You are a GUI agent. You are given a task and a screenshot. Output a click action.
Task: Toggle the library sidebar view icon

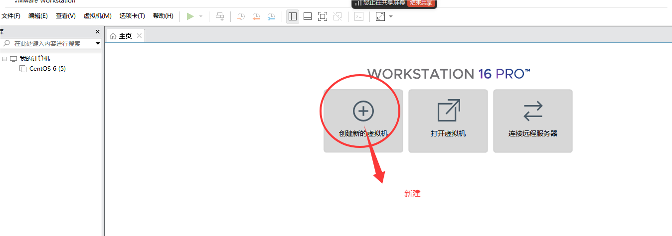(293, 16)
